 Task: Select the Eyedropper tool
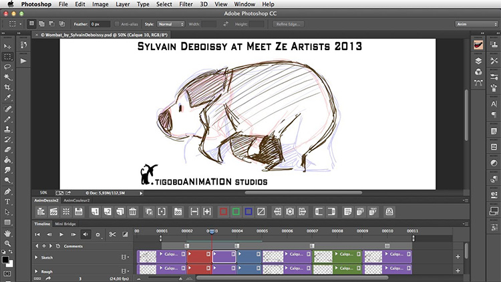click(x=7, y=98)
